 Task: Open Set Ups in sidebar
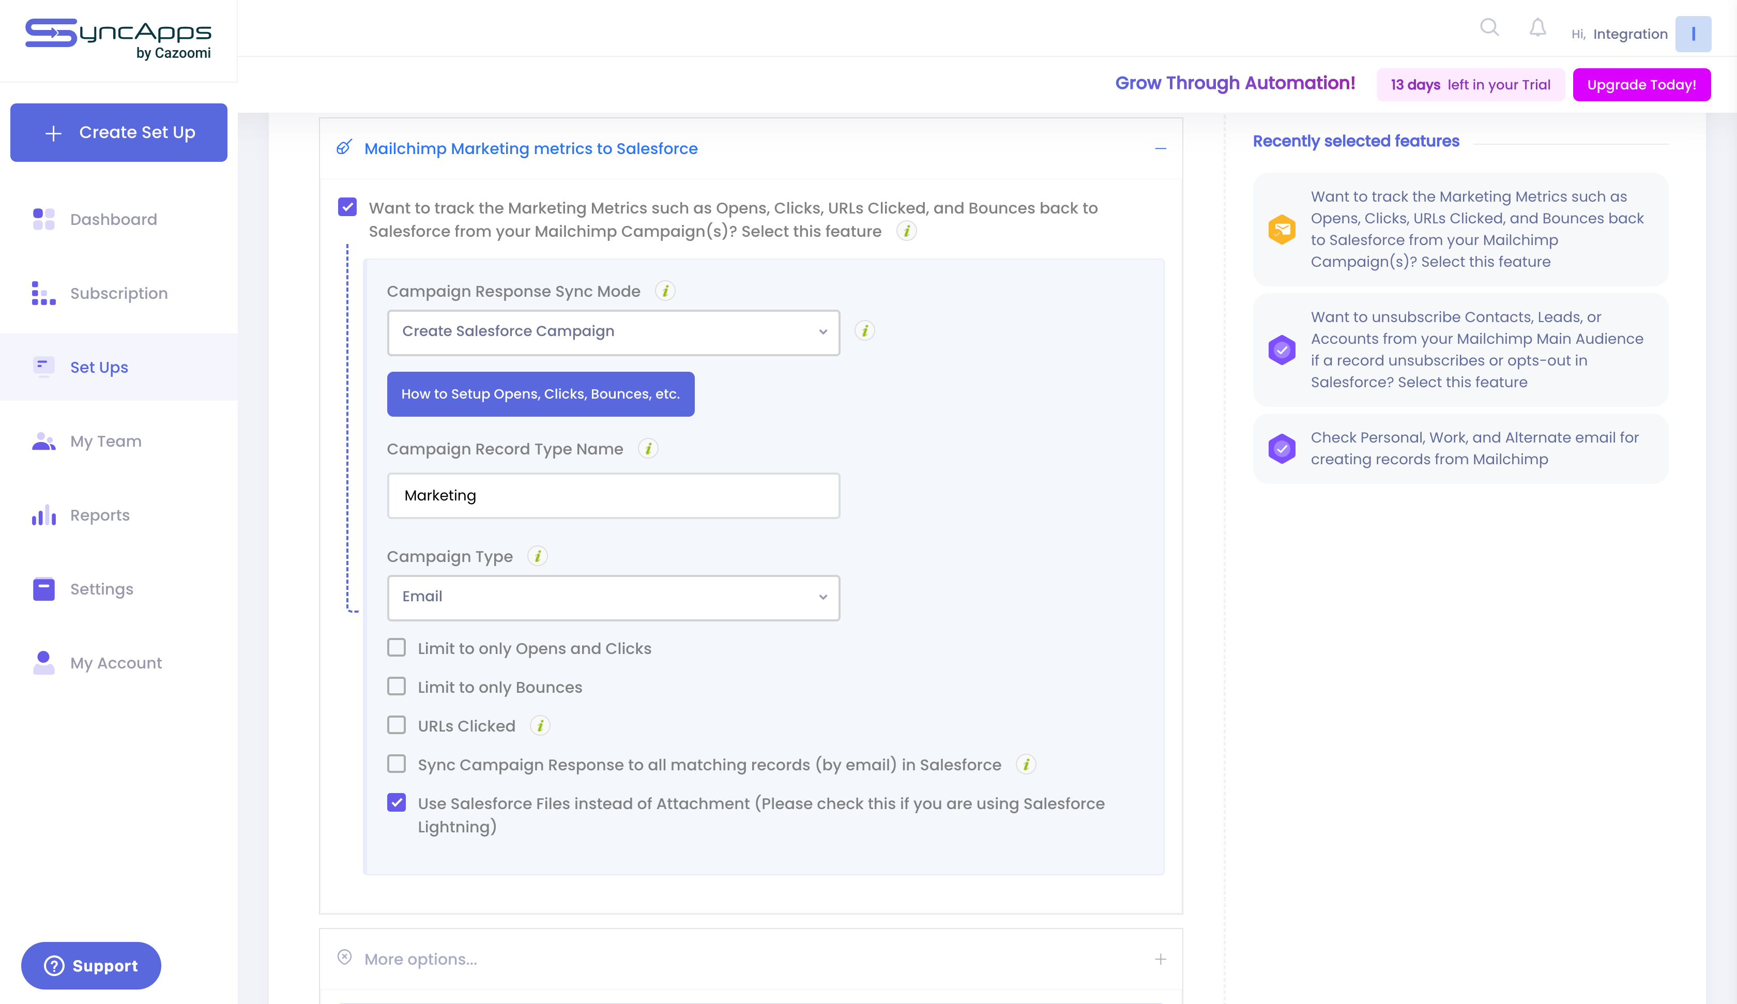pyautogui.click(x=118, y=367)
